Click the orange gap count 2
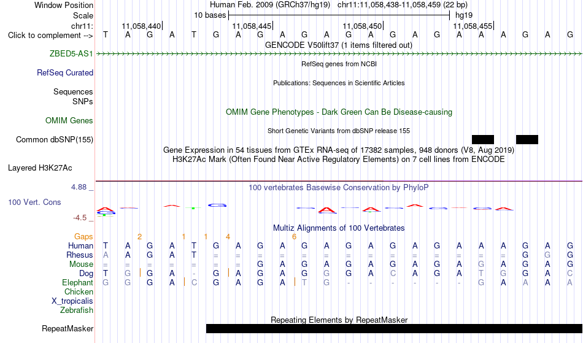Screen dimensions: 583x343 pos(139,237)
